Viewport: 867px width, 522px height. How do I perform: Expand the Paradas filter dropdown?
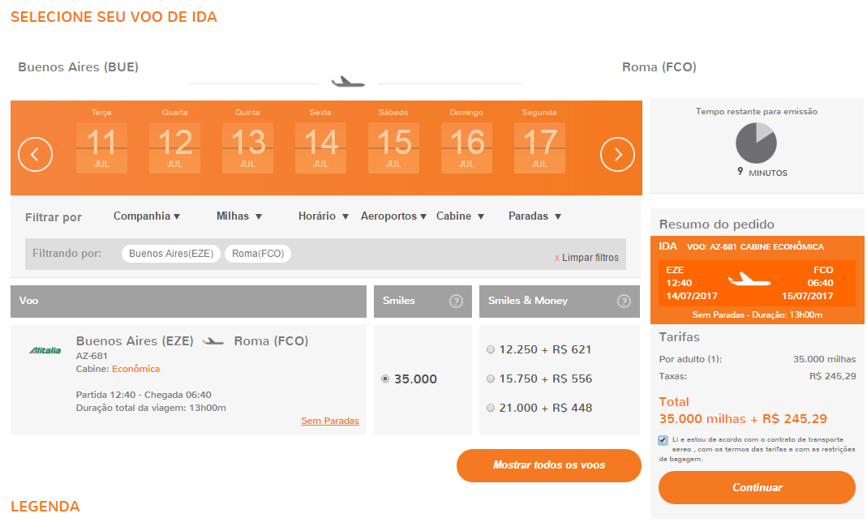point(534,216)
